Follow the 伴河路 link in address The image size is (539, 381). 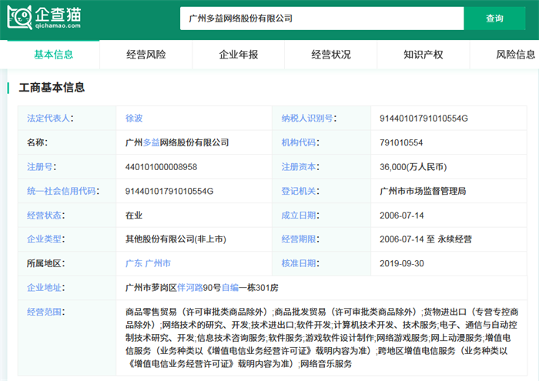[x=190, y=288]
